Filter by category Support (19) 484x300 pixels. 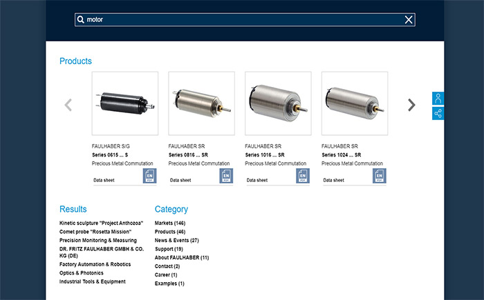[169, 249]
